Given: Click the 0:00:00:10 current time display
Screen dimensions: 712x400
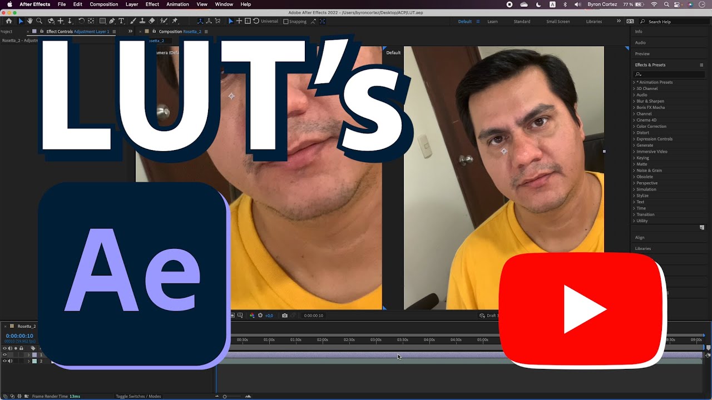Looking at the screenshot, I should 19,336.
